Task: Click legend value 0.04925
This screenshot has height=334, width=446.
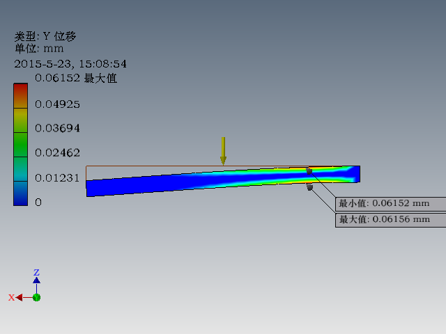Action: coord(57,104)
